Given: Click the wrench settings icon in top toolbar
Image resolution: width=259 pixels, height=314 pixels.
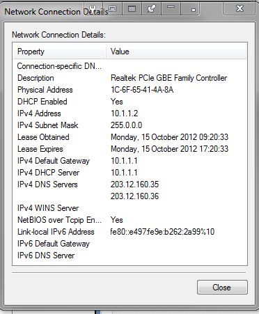Looking at the screenshot, I should pos(93,9).
